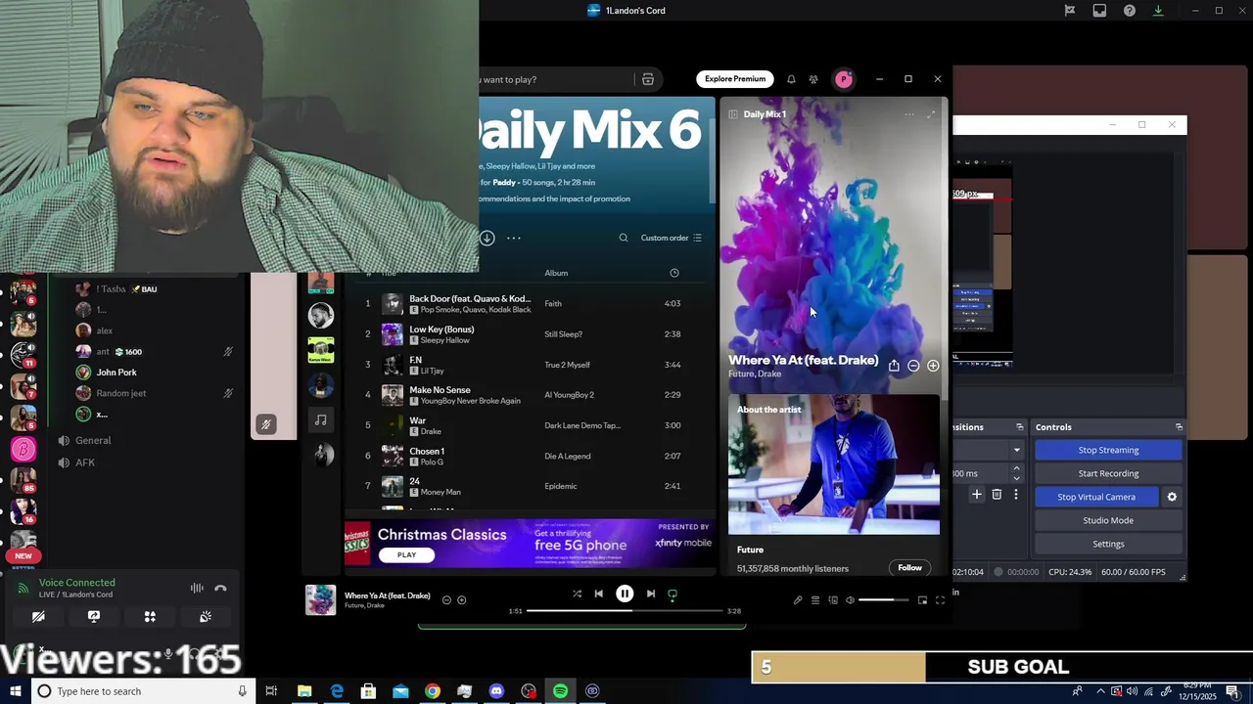
Task: Share your screen in Discord
Action: coord(94,617)
